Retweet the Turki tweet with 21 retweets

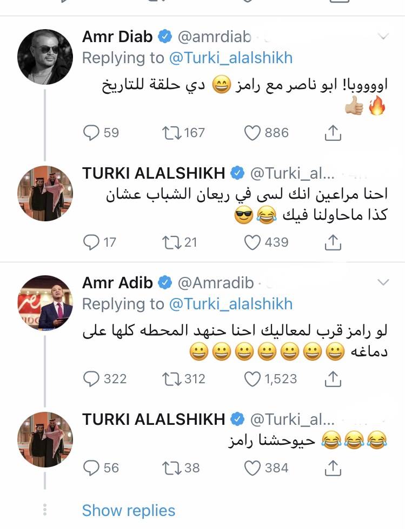click(x=170, y=243)
